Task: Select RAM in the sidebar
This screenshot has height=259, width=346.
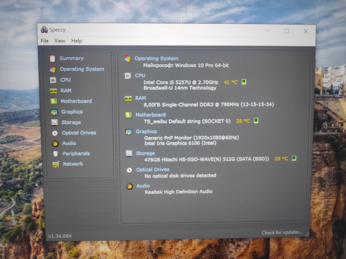Action: pos(66,90)
